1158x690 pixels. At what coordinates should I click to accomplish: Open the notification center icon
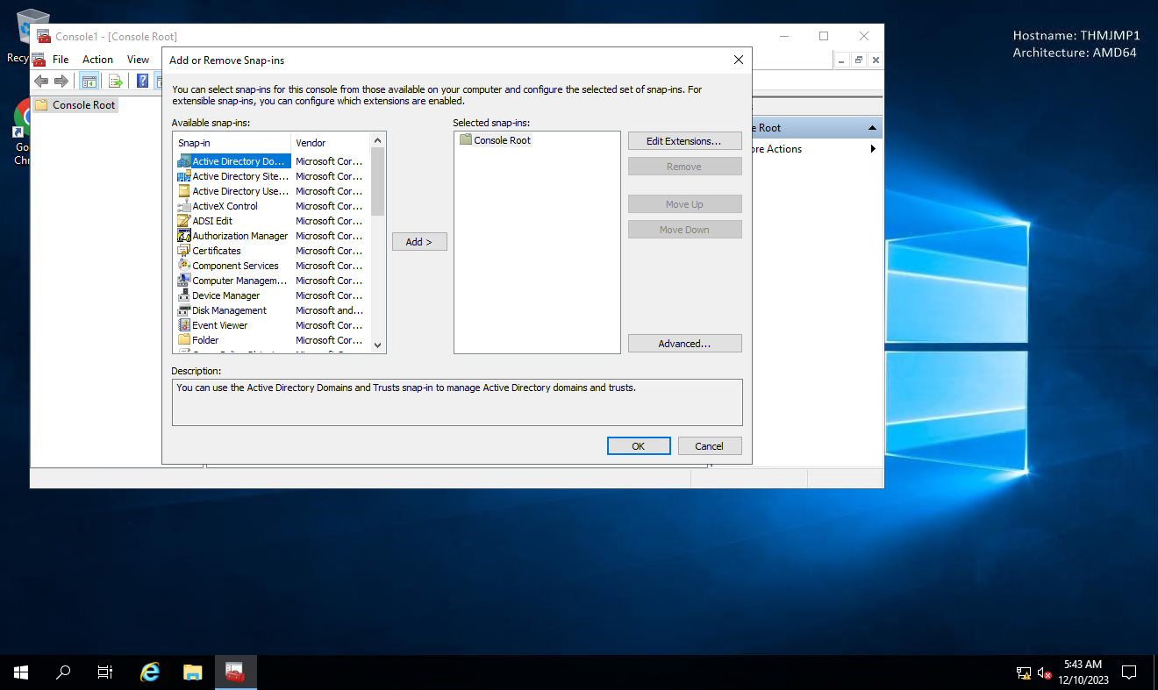1129,672
